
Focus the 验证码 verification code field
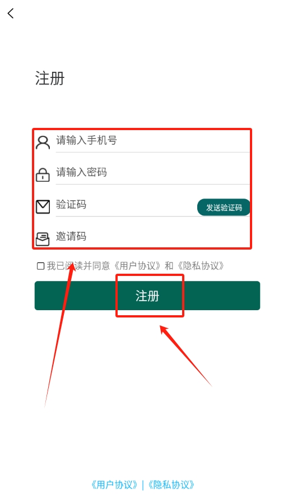click(126, 205)
